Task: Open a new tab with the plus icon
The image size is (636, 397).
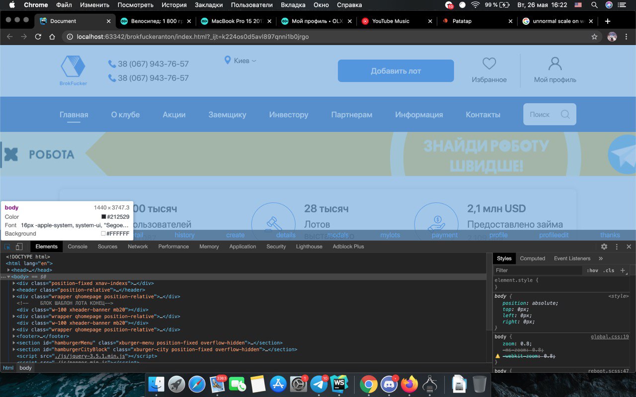Action: 608,21
